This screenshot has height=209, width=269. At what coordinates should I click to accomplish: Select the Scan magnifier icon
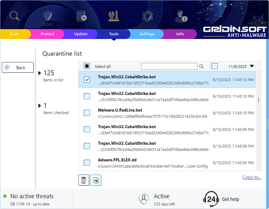[x=14, y=16]
